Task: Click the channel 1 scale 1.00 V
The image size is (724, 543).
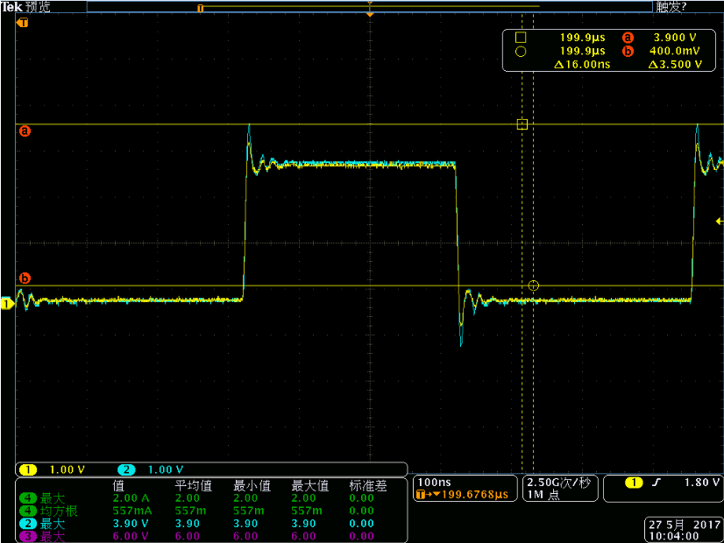Action: point(67,469)
